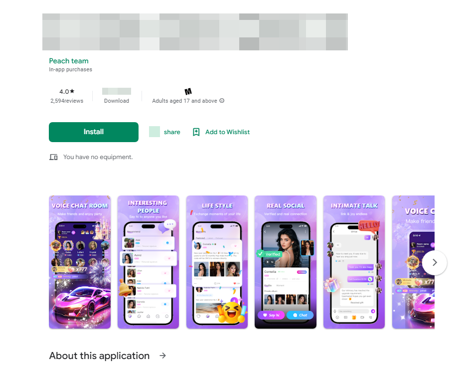Image resolution: width=460 pixels, height=370 pixels.
Task: Open the Life Style screenshot
Action: (217, 262)
